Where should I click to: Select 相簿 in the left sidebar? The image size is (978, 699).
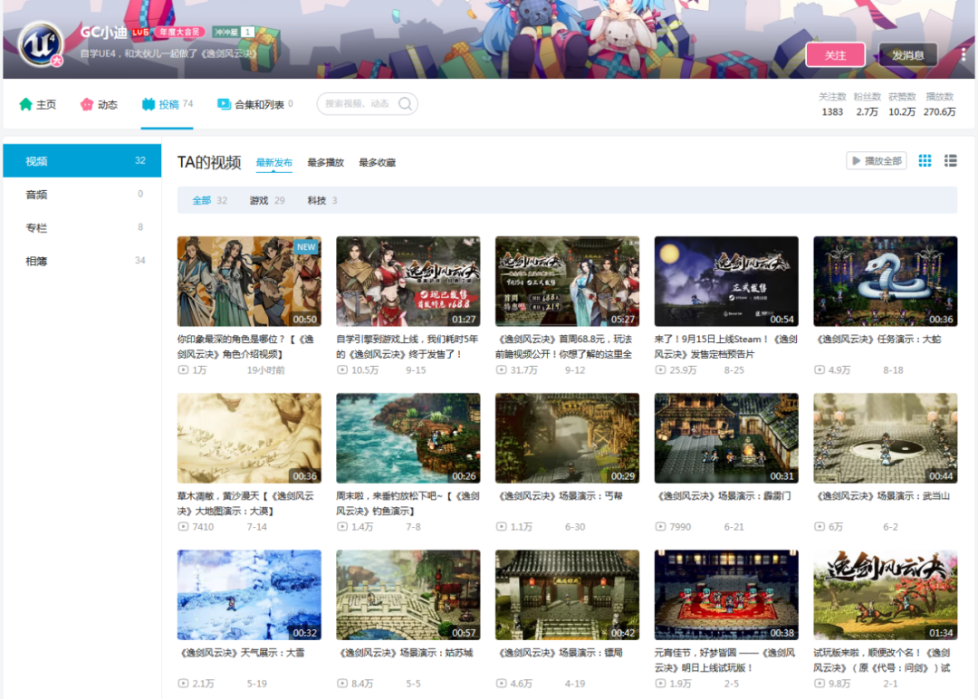pos(82,261)
